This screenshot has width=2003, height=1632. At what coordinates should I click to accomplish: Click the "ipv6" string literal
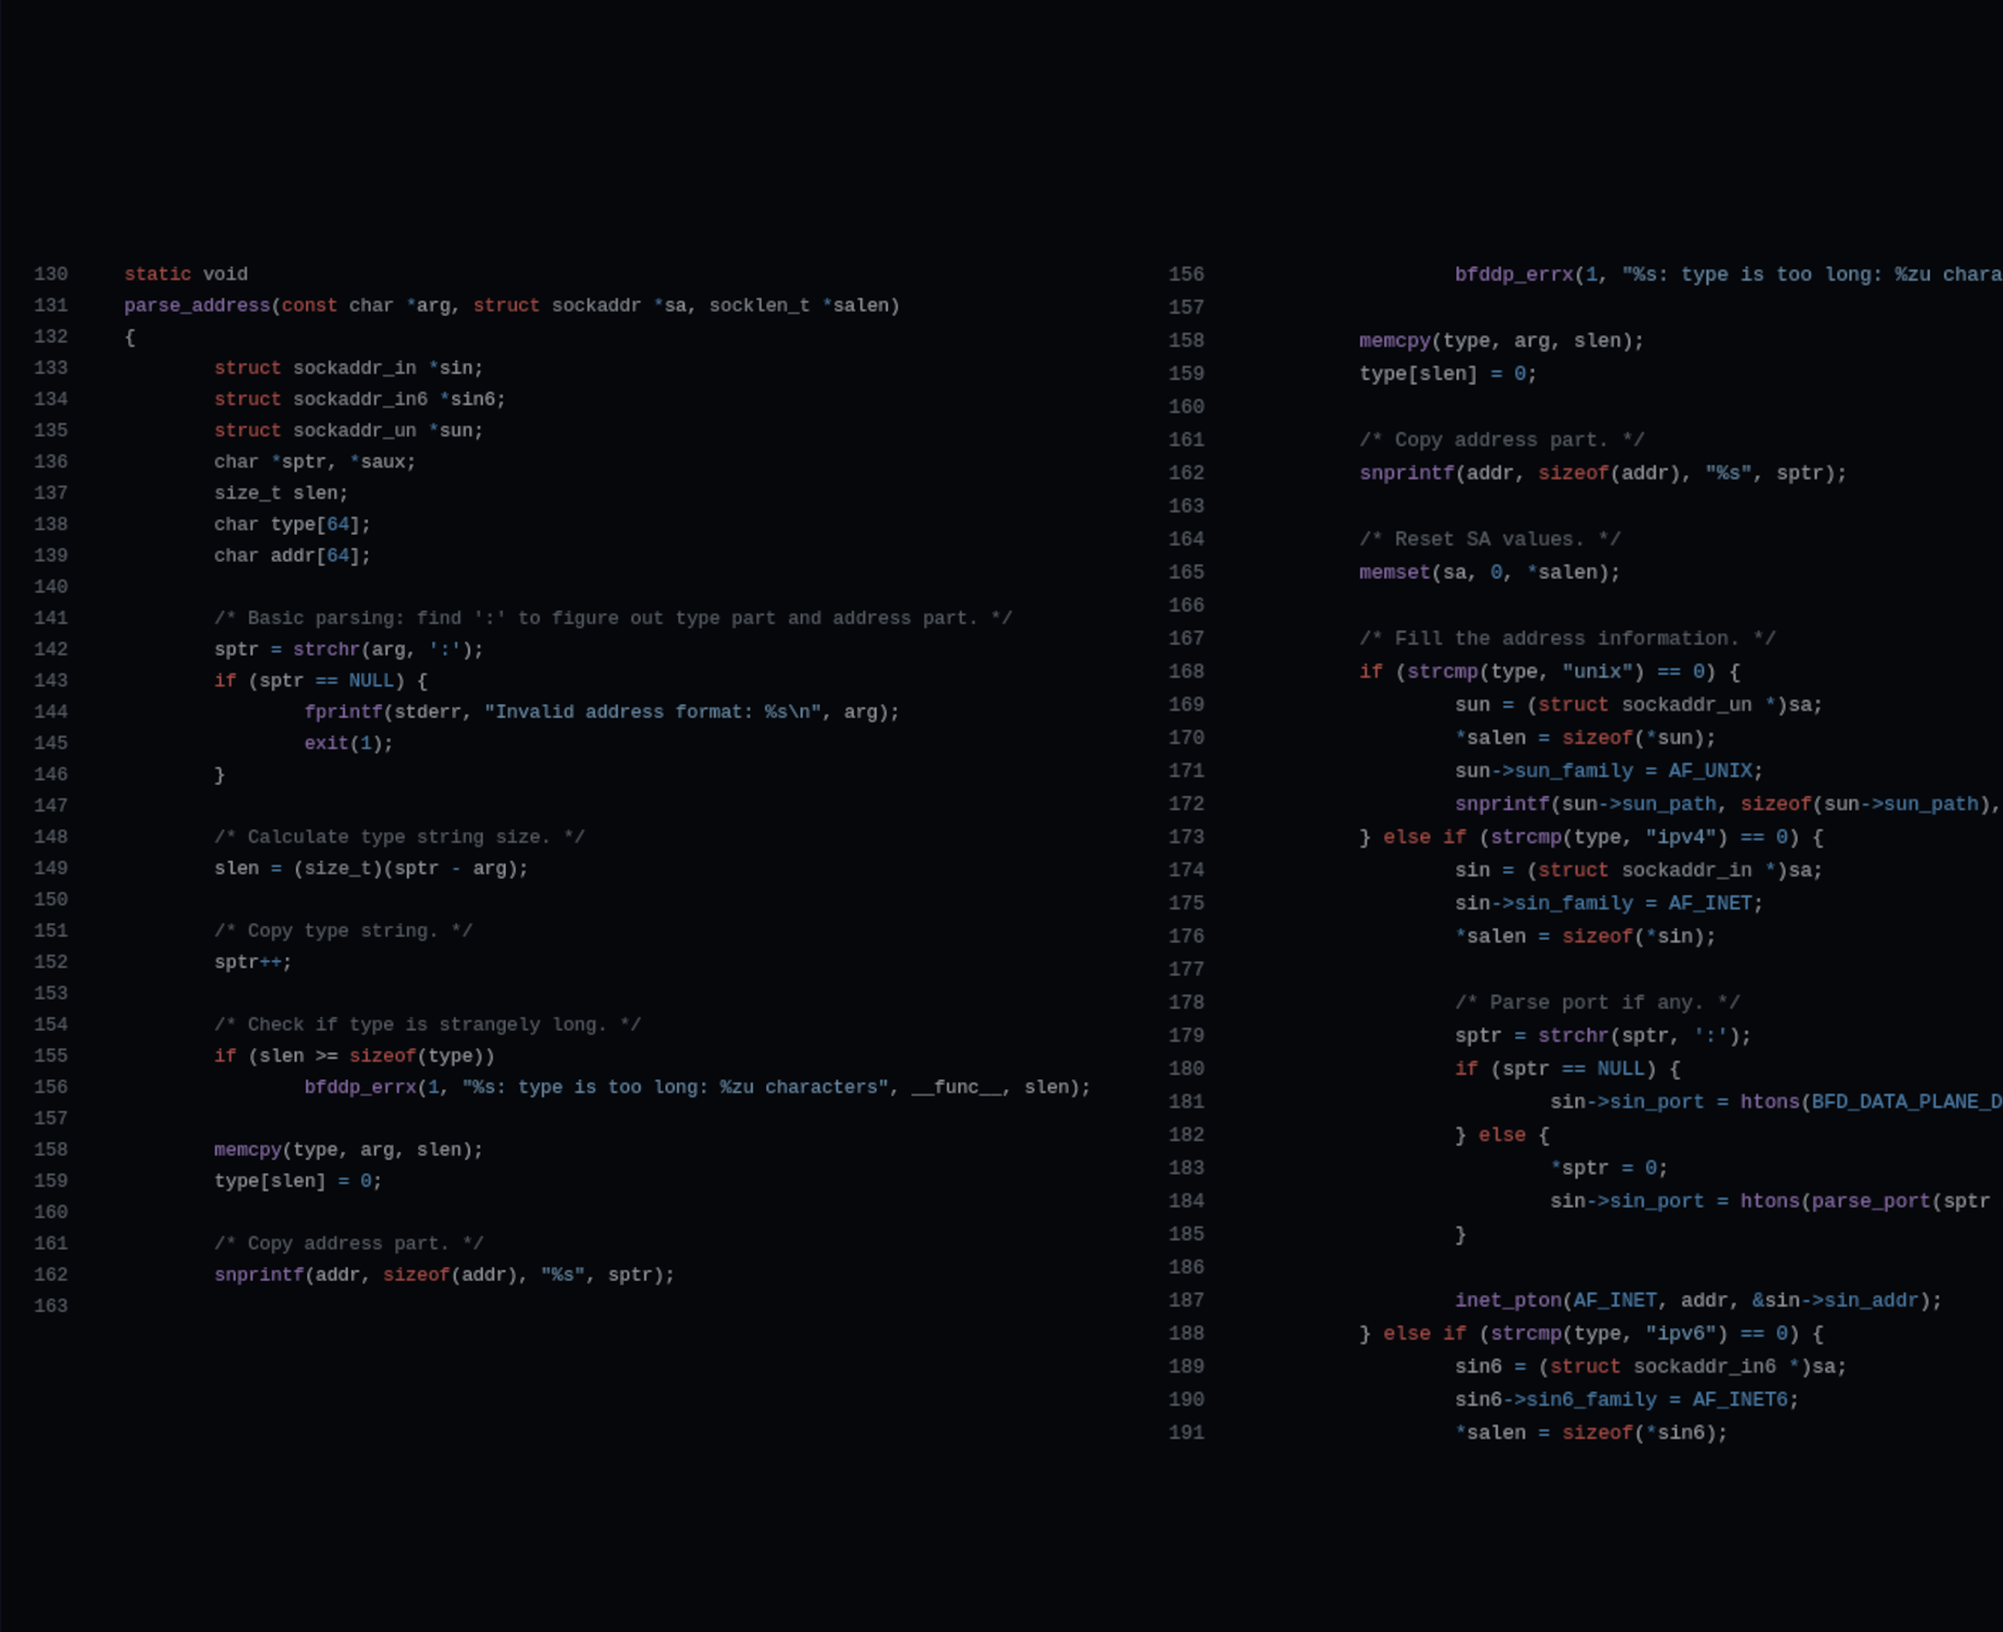click(1680, 1334)
